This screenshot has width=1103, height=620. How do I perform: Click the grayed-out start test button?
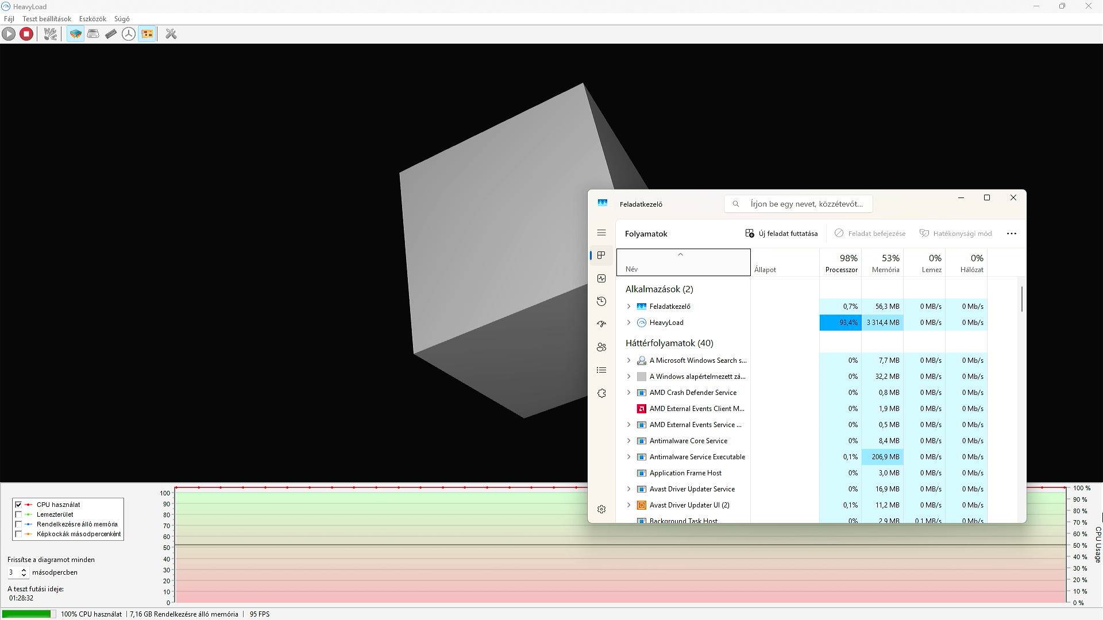pyautogui.click(x=9, y=34)
